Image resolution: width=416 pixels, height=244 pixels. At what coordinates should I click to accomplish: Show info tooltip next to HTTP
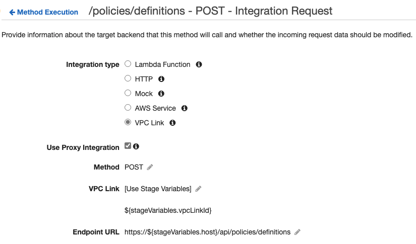click(x=161, y=79)
